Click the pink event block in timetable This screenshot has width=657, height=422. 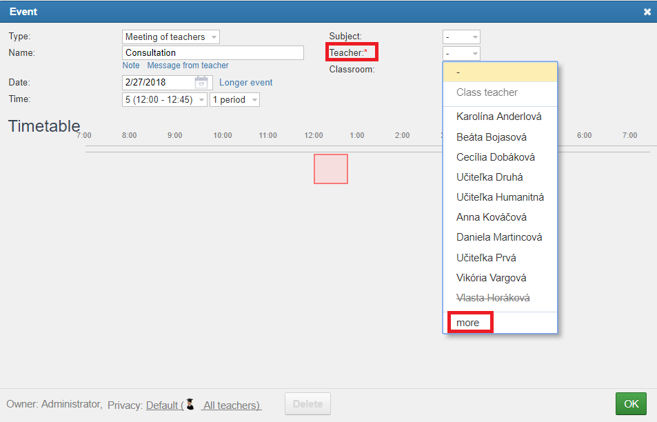tap(331, 169)
